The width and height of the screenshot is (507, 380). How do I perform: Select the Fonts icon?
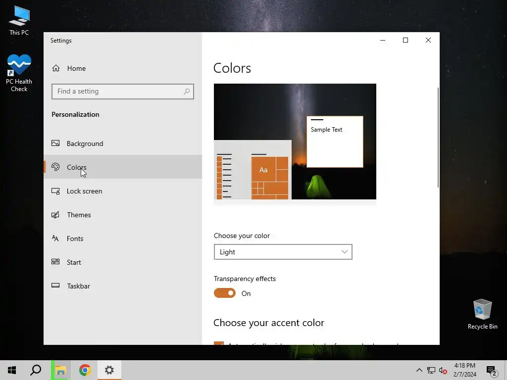click(55, 238)
